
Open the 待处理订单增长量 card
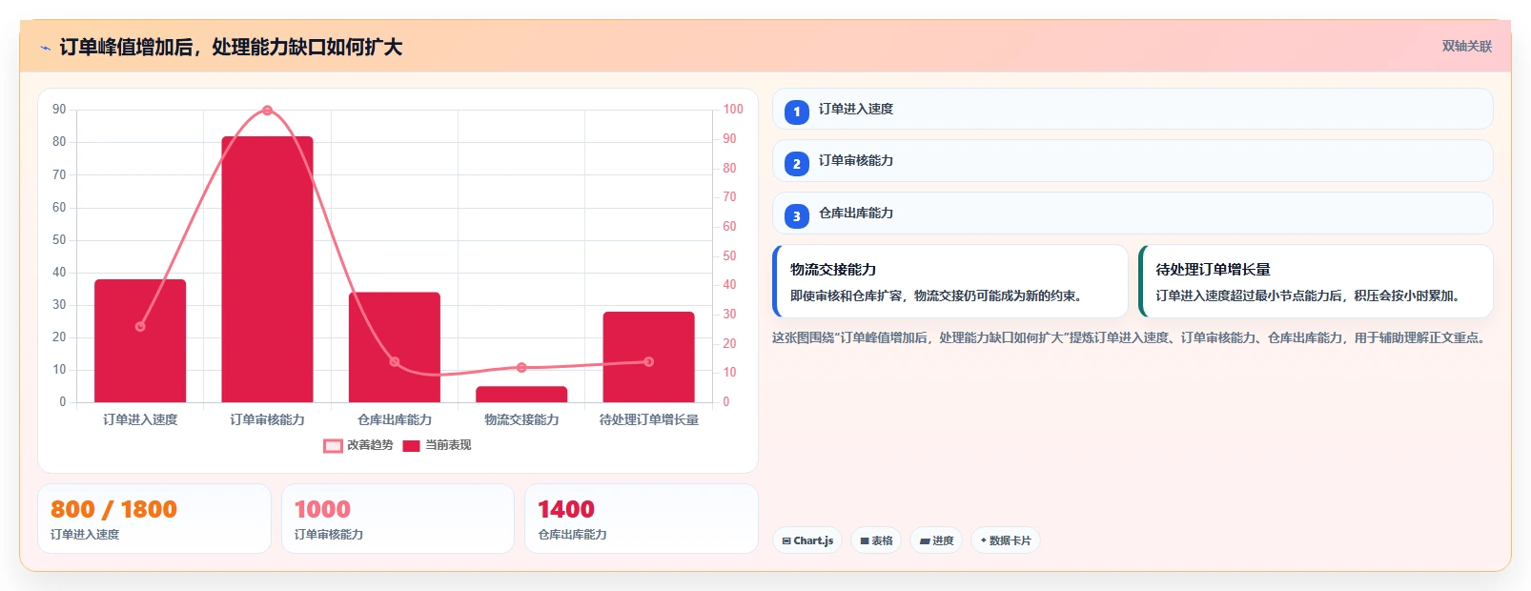[x=1316, y=281]
